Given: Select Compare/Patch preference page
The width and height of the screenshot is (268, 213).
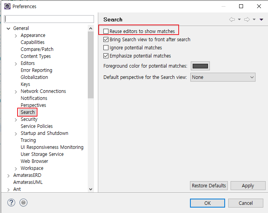Looking at the screenshot, I should (x=37, y=49).
